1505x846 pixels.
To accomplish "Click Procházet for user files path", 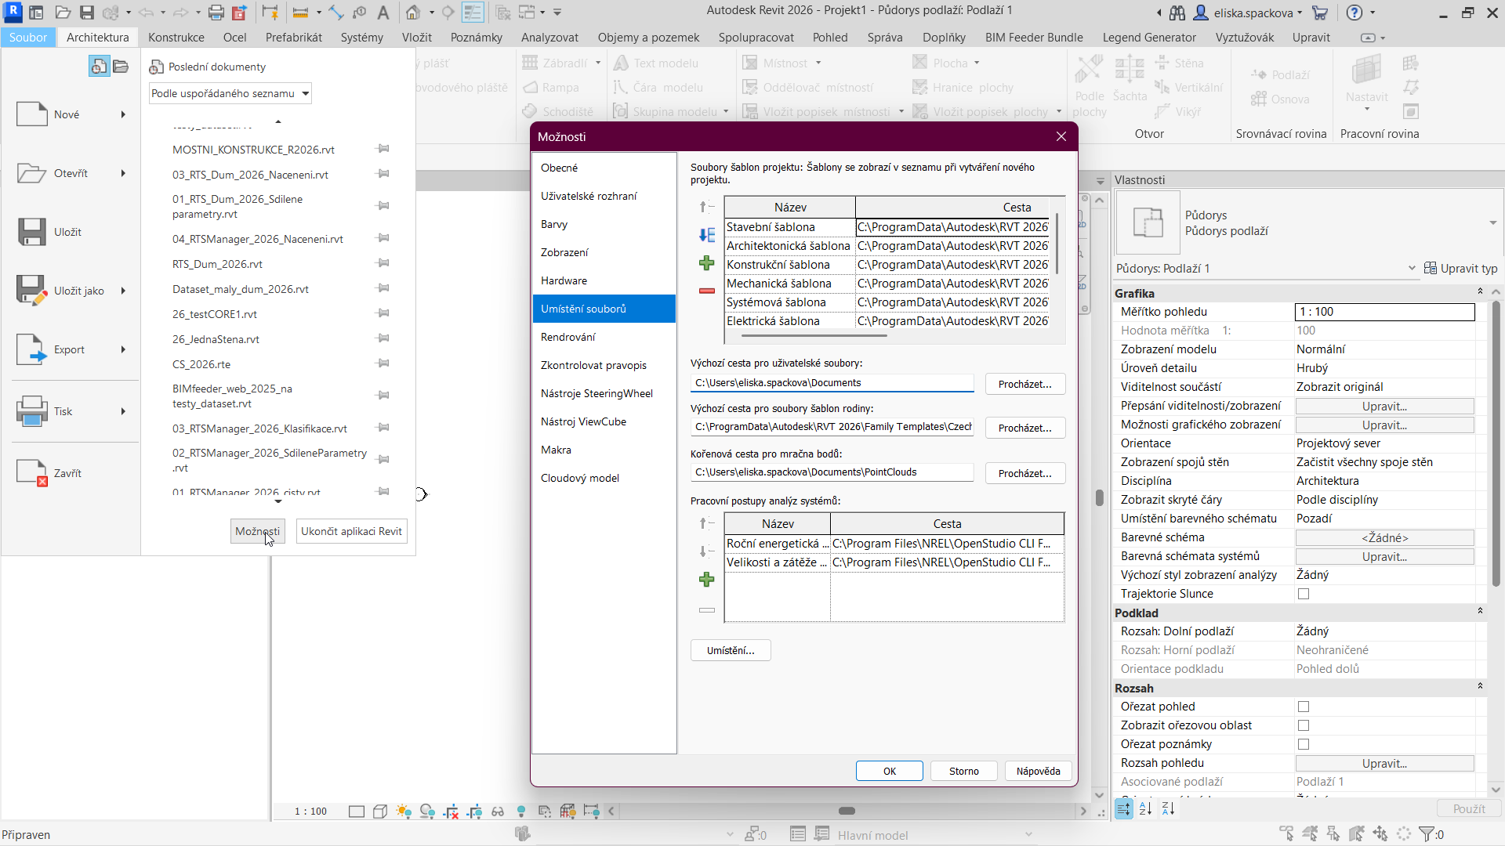I will tap(1024, 384).
